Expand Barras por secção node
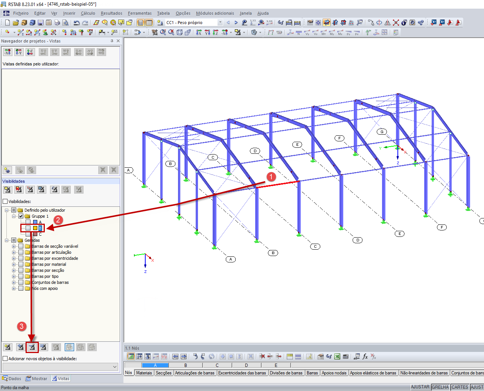The width and height of the screenshot is (484, 391). (x=14, y=270)
